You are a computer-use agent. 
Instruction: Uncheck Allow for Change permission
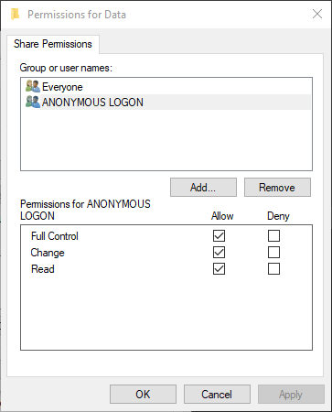(219, 253)
